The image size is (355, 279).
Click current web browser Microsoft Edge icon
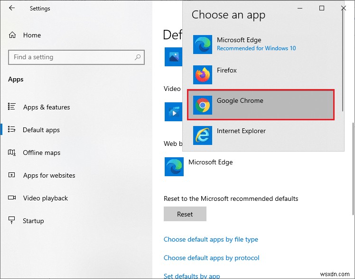174,167
